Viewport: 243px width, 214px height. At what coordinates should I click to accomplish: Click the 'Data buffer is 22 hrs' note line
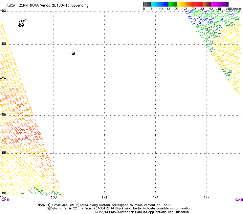click(119, 208)
